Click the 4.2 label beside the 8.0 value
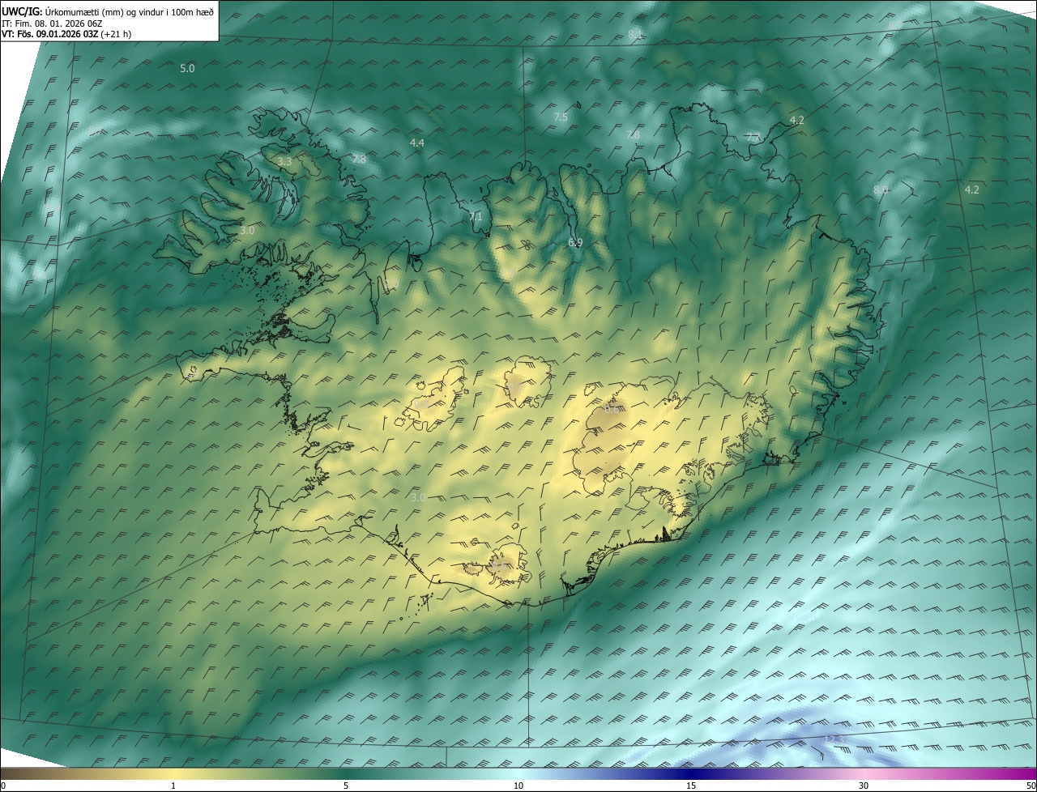Image resolution: width=1037 pixels, height=792 pixels. tap(972, 189)
